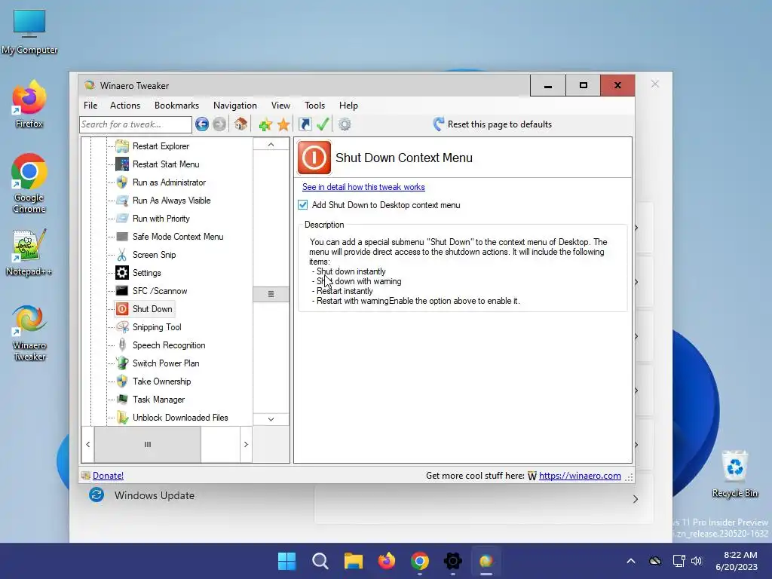Expand the Windows Update chevron in Settings window
Viewport: 772px width, 579px height.
(x=635, y=499)
